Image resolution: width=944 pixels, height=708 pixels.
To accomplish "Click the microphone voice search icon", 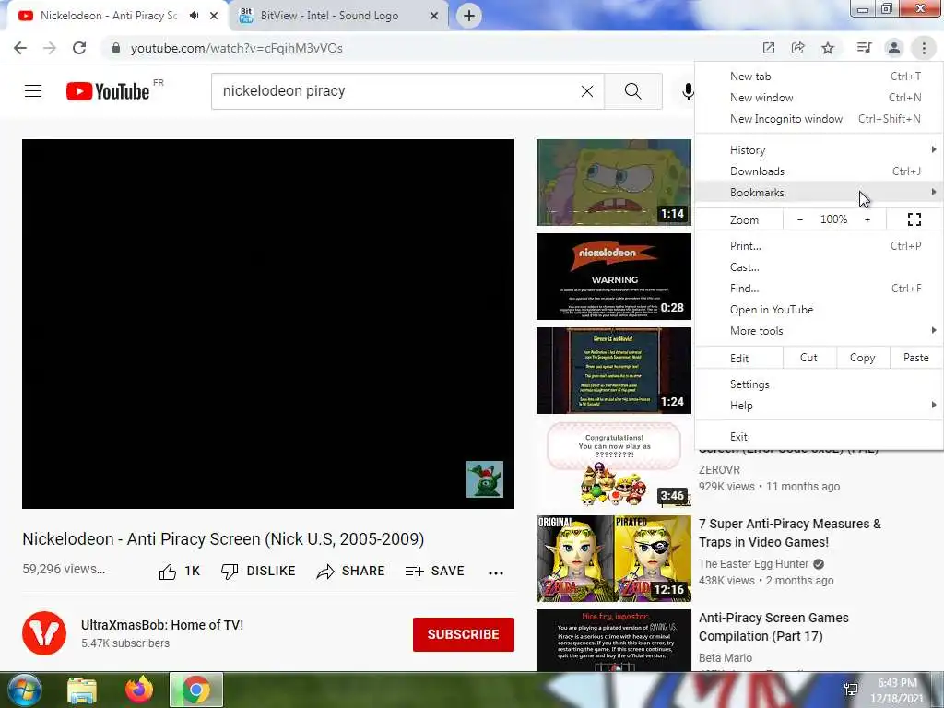I will point(688,91).
